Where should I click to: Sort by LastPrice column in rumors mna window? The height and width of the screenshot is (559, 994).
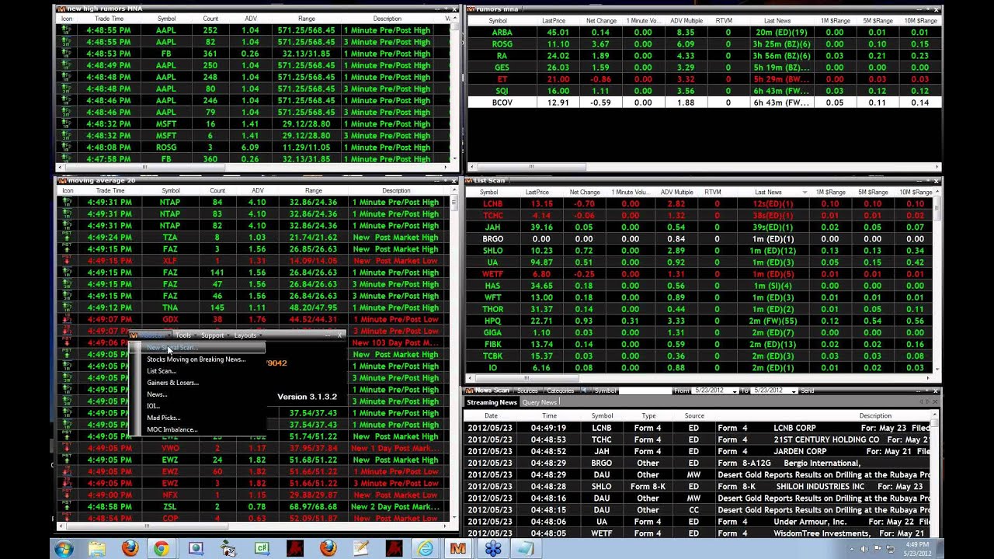554,21
